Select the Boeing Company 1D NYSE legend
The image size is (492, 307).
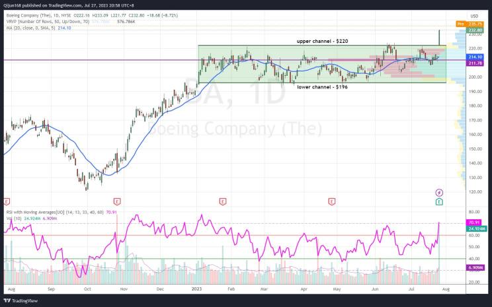point(92,15)
